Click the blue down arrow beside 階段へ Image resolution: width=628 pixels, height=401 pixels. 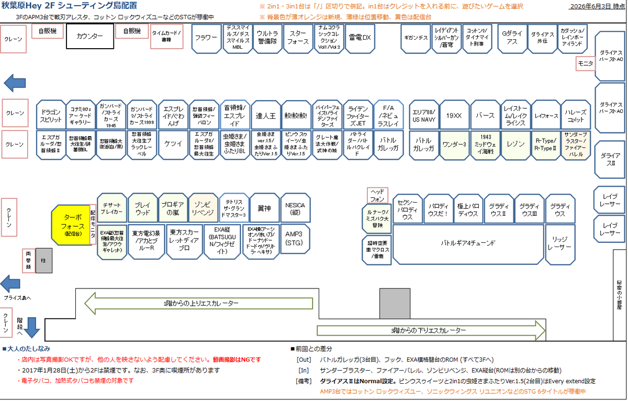click(32, 327)
